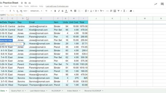The image size is (166, 93).
Task: Open the Data menu
Action: 20,6
